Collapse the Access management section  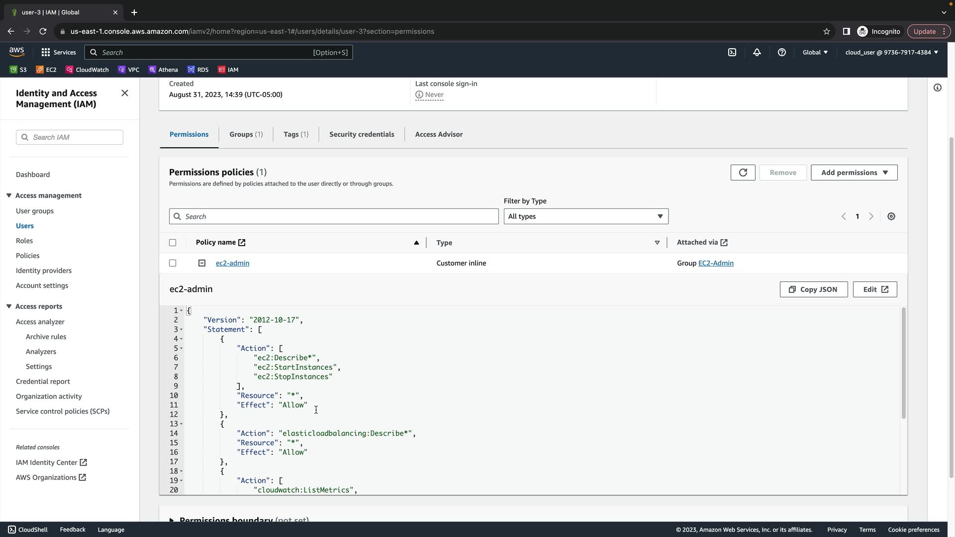[x=9, y=195]
